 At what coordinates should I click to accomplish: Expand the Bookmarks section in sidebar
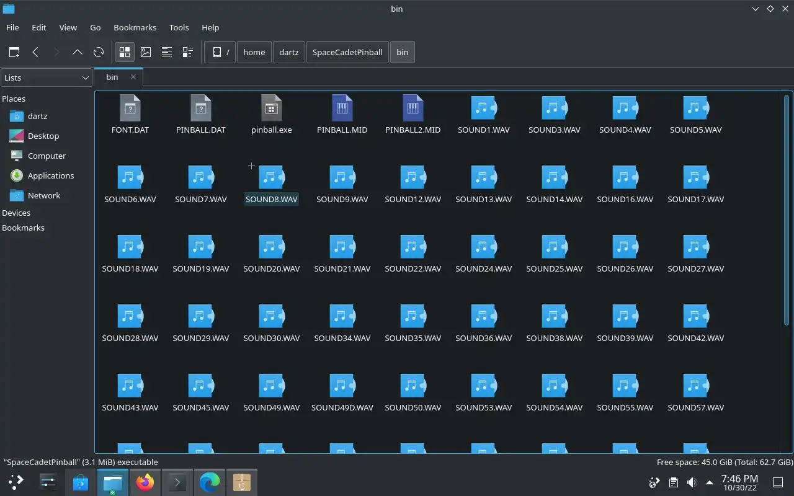[23, 228]
